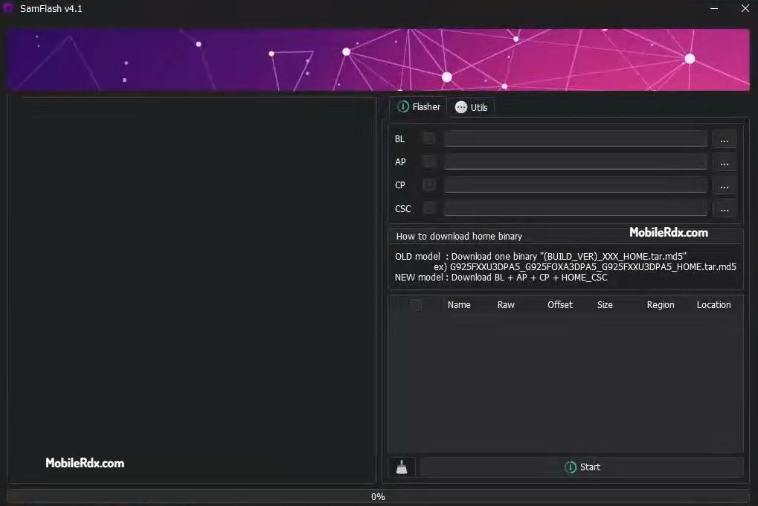This screenshot has height=506, width=758.
Task: Browse for the CP file
Action: (x=725, y=185)
